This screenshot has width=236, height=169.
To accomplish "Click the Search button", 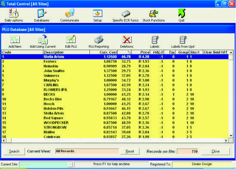I will tap(14, 151).
